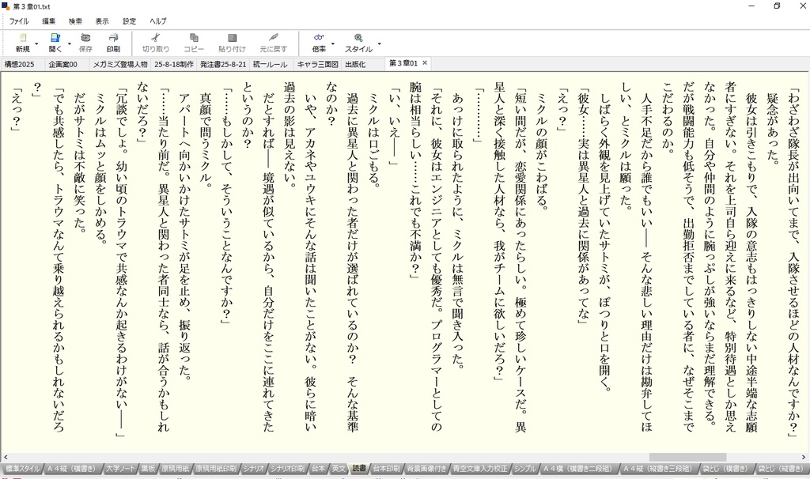810x479 pixels.
Task: Select the 原稿用紙 style tab
Action: [x=175, y=469]
